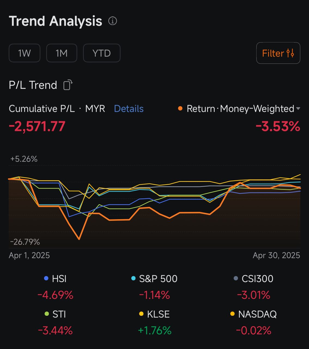Choose the YTD time range
309x349 pixels.
pos(102,53)
